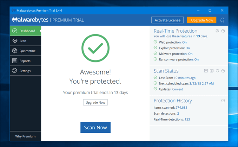Open last scan '10 minutes ago' link
238x147 pixels.
(x=185, y=78)
